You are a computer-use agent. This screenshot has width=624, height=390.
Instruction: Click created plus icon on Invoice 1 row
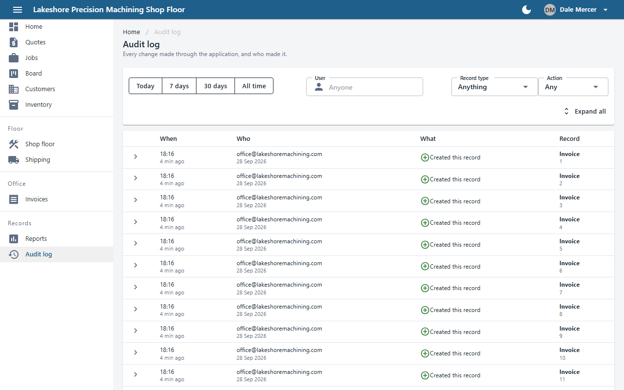pyautogui.click(x=425, y=157)
